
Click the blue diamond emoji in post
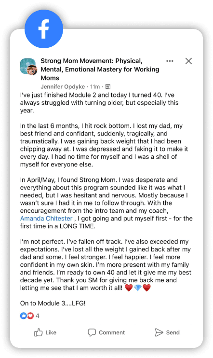[x=138, y=288]
